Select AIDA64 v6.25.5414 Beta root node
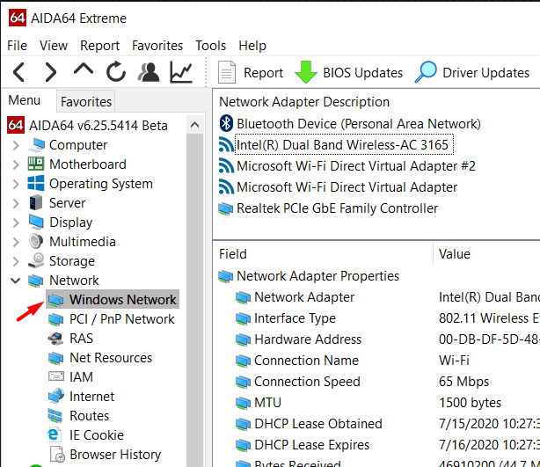 (x=99, y=126)
